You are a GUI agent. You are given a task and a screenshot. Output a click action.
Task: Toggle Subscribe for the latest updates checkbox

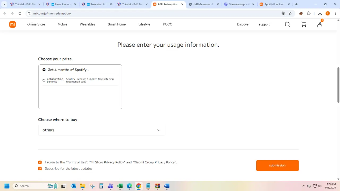tap(40, 168)
